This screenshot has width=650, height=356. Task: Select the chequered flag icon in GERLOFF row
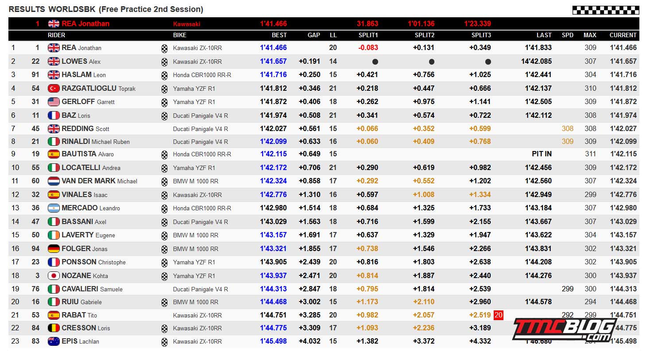click(x=165, y=102)
